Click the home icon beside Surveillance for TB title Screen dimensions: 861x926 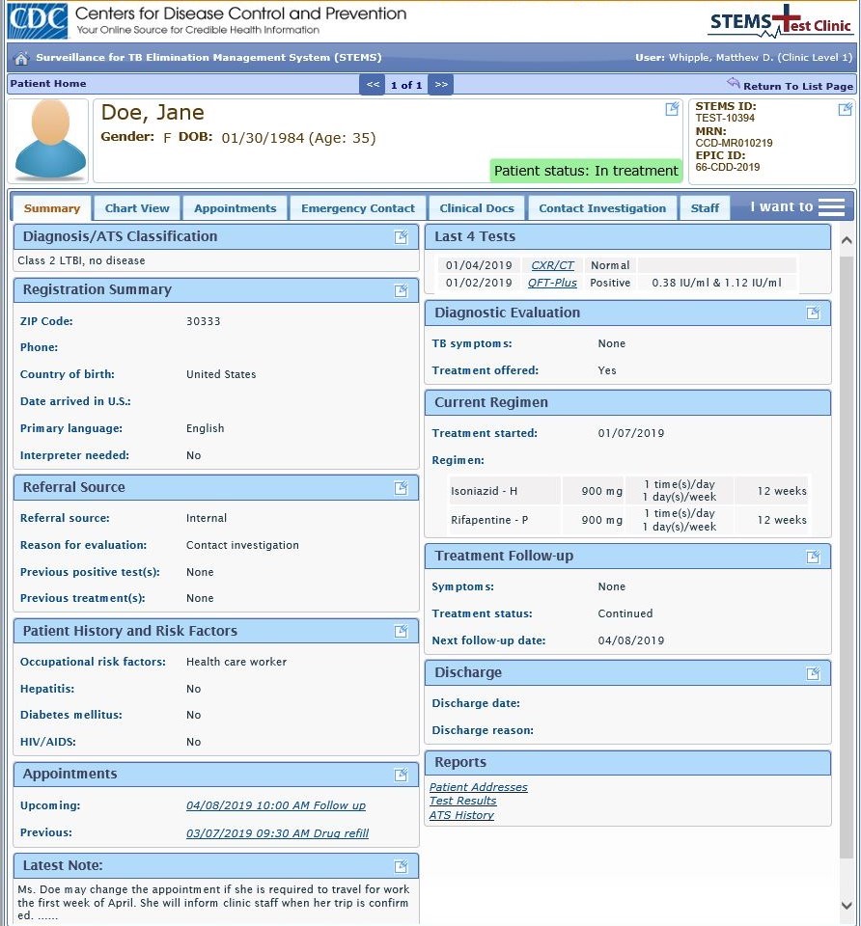(x=22, y=58)
